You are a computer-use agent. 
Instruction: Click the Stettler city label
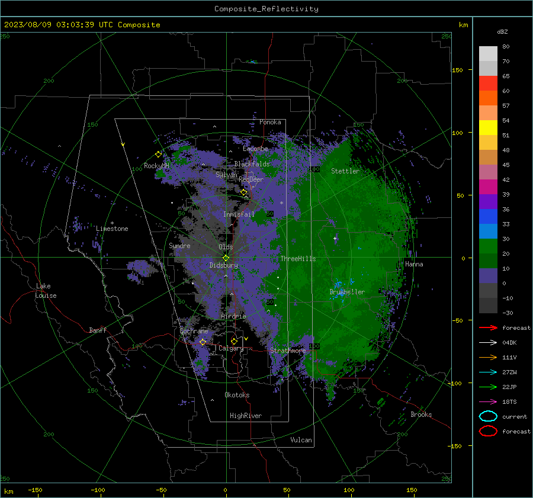point(345,171)
